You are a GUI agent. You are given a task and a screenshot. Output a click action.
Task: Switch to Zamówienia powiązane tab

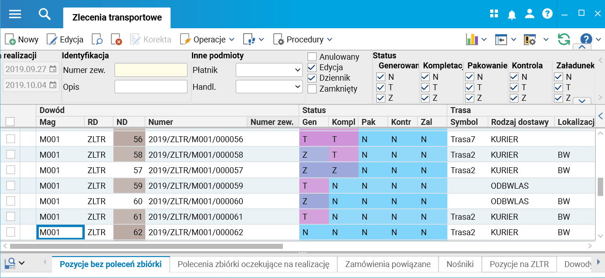(387, 264)
